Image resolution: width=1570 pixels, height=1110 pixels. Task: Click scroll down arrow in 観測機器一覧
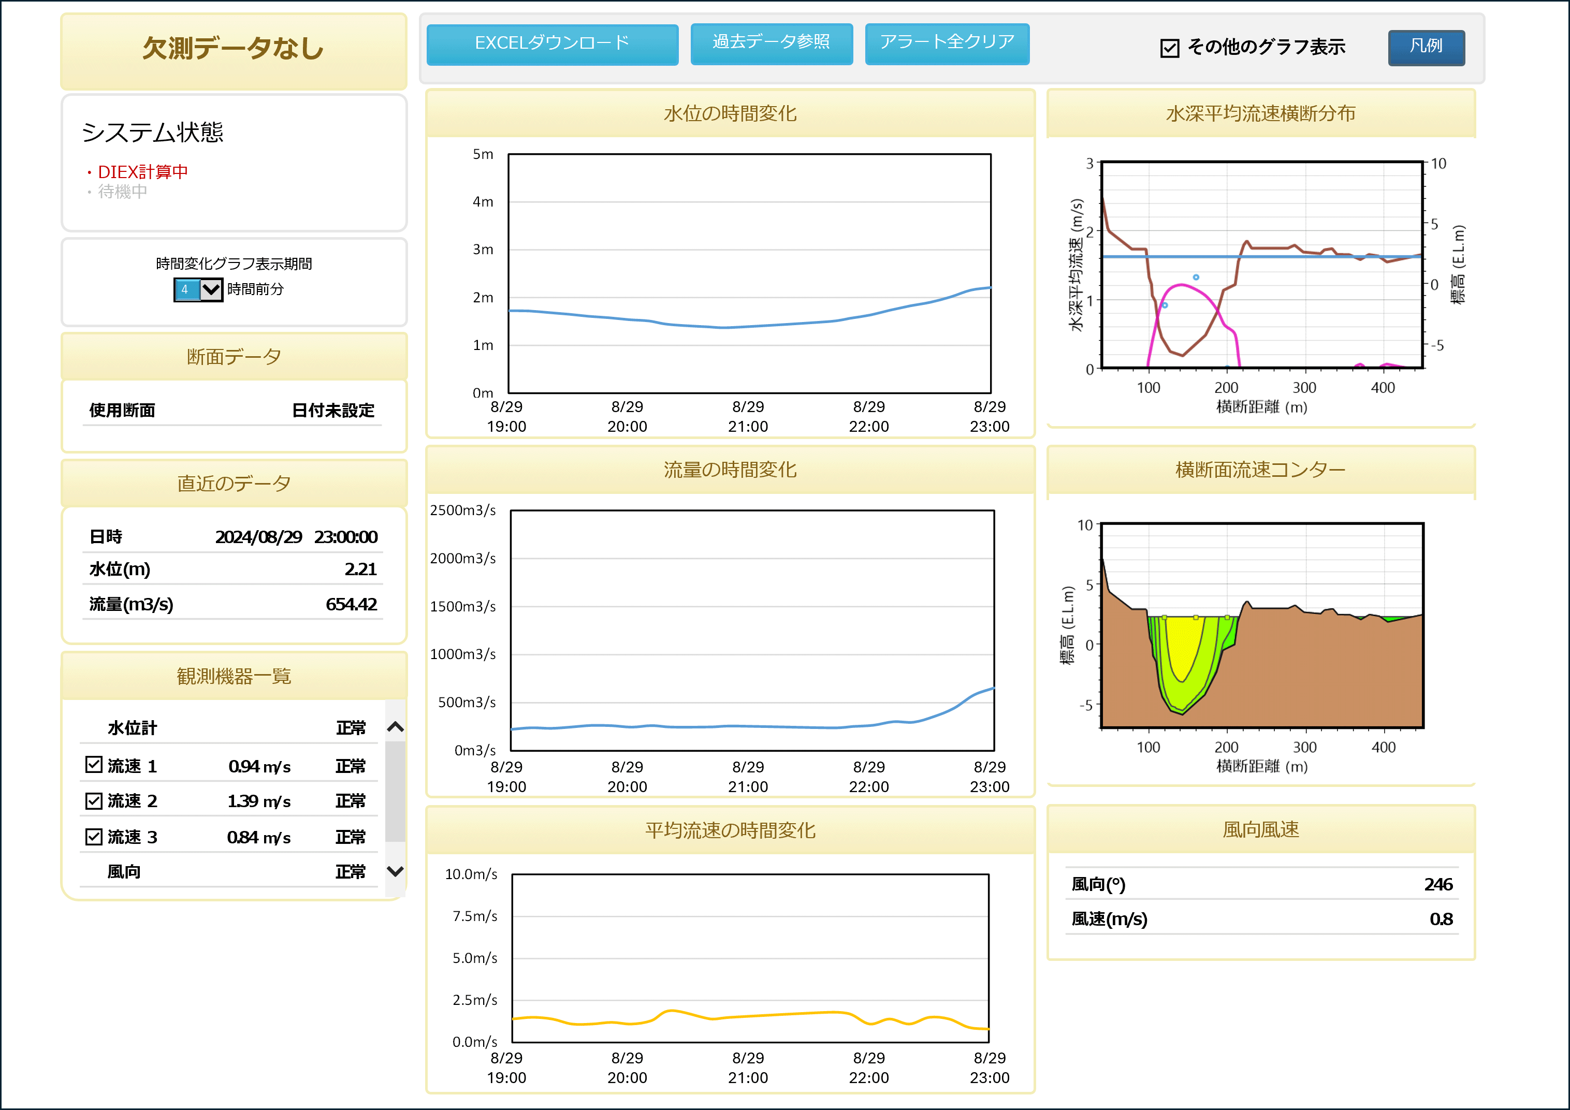395,871
